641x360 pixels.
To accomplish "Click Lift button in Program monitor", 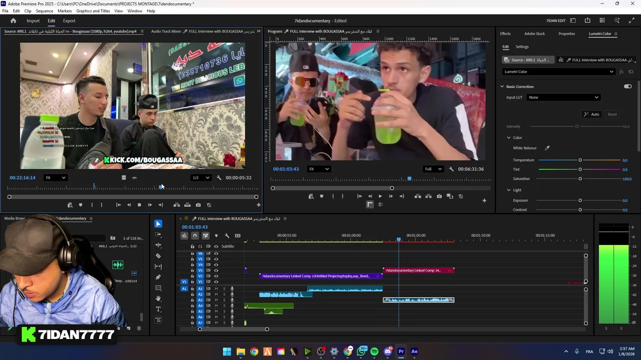I will [418, 196].
